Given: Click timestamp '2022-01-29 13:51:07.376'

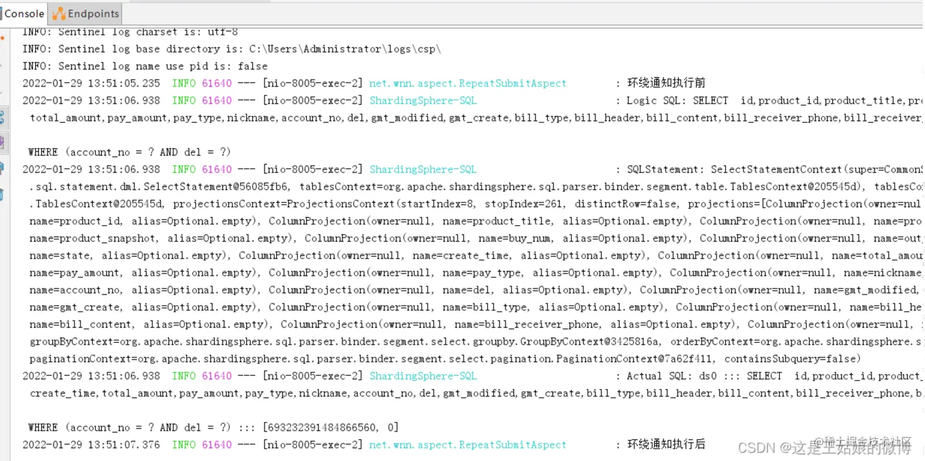Looking at the screenshot, I should point(91,444).
